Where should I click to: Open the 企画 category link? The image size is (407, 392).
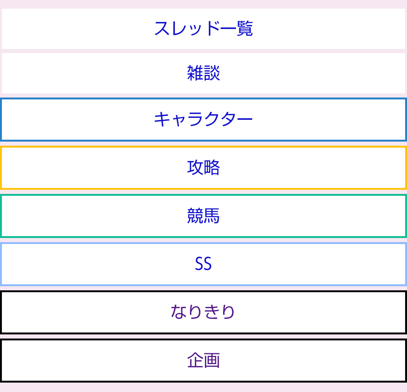click(x=203, y=360)
